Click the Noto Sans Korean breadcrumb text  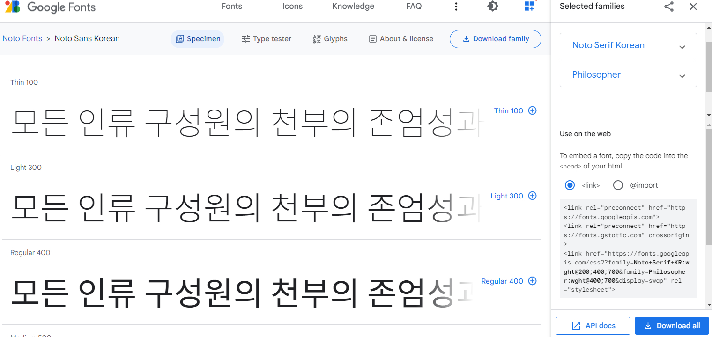coord(87,38)
